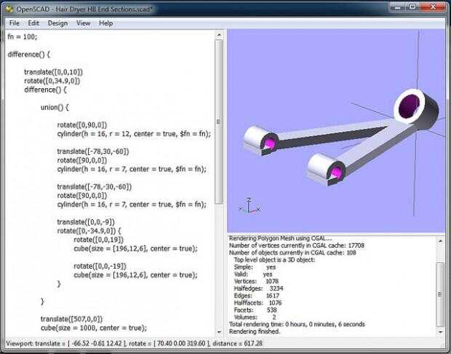Image resolution: width=451 pixels, height=354 pixels.
Task: Open the View menu
Action: pyautogui.click(x=84, y=23)
